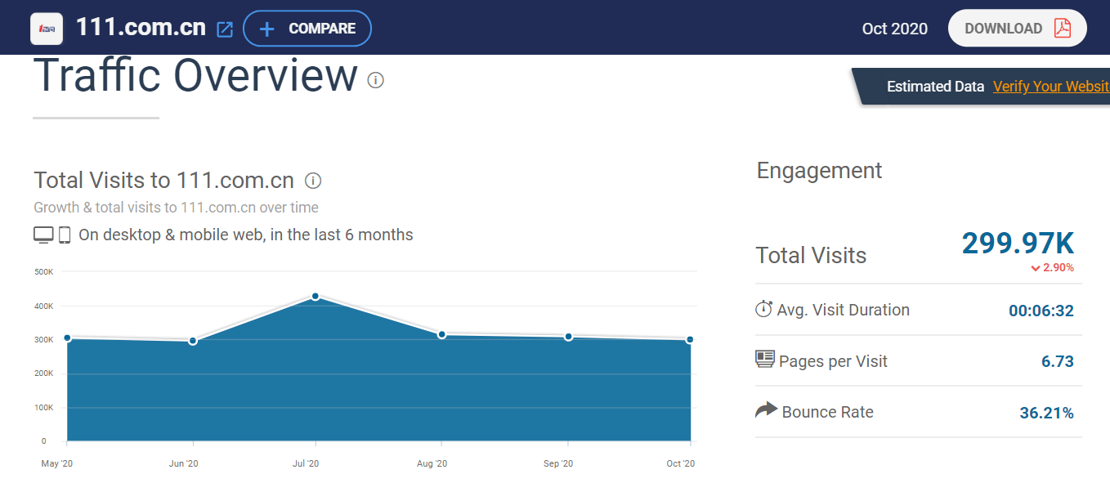Click the 400K y-axis label
The width and height of the screenshot is (1110, 483).
(43, 306)
